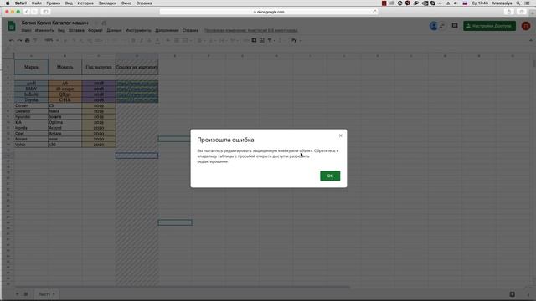Redo action in the toolbar

[19, 40]
